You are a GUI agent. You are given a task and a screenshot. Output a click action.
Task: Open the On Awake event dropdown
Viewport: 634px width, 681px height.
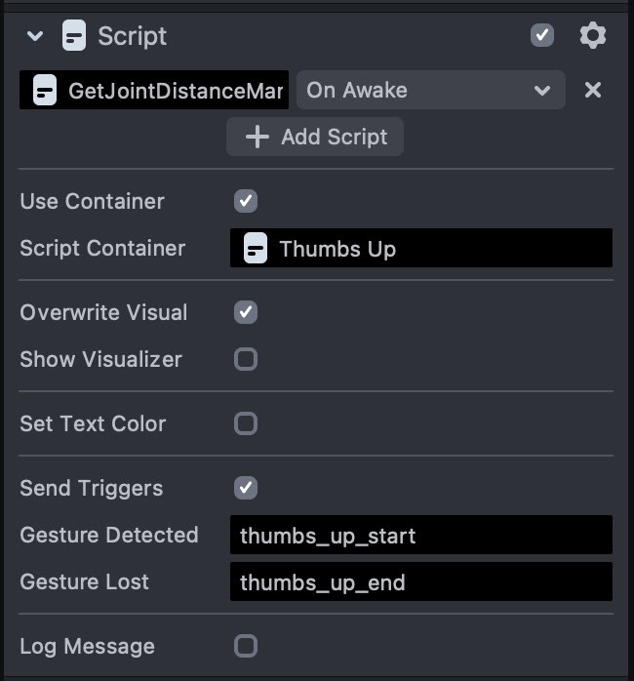pyautogui.click(x=429, y=91)
